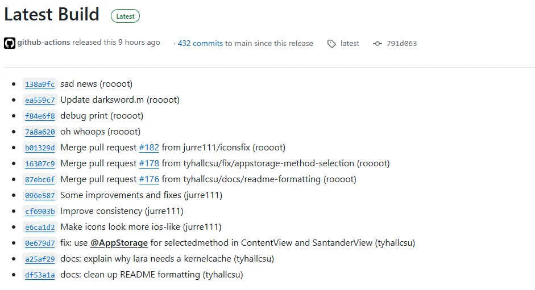Open commit 7a8a620 oh whoops
This screenshot has height=290, width=535.
pos(40,132)
